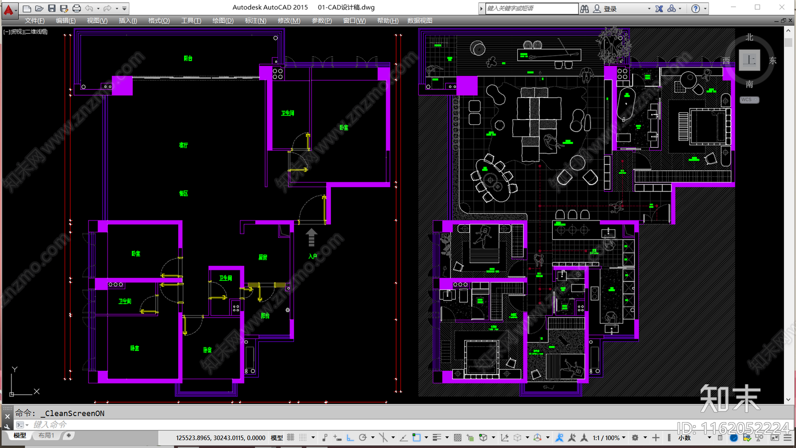The height and width of the screenshot is (448, 796).
Task: Toggle ortho mode in status bar
Action: tap(350, 438)
